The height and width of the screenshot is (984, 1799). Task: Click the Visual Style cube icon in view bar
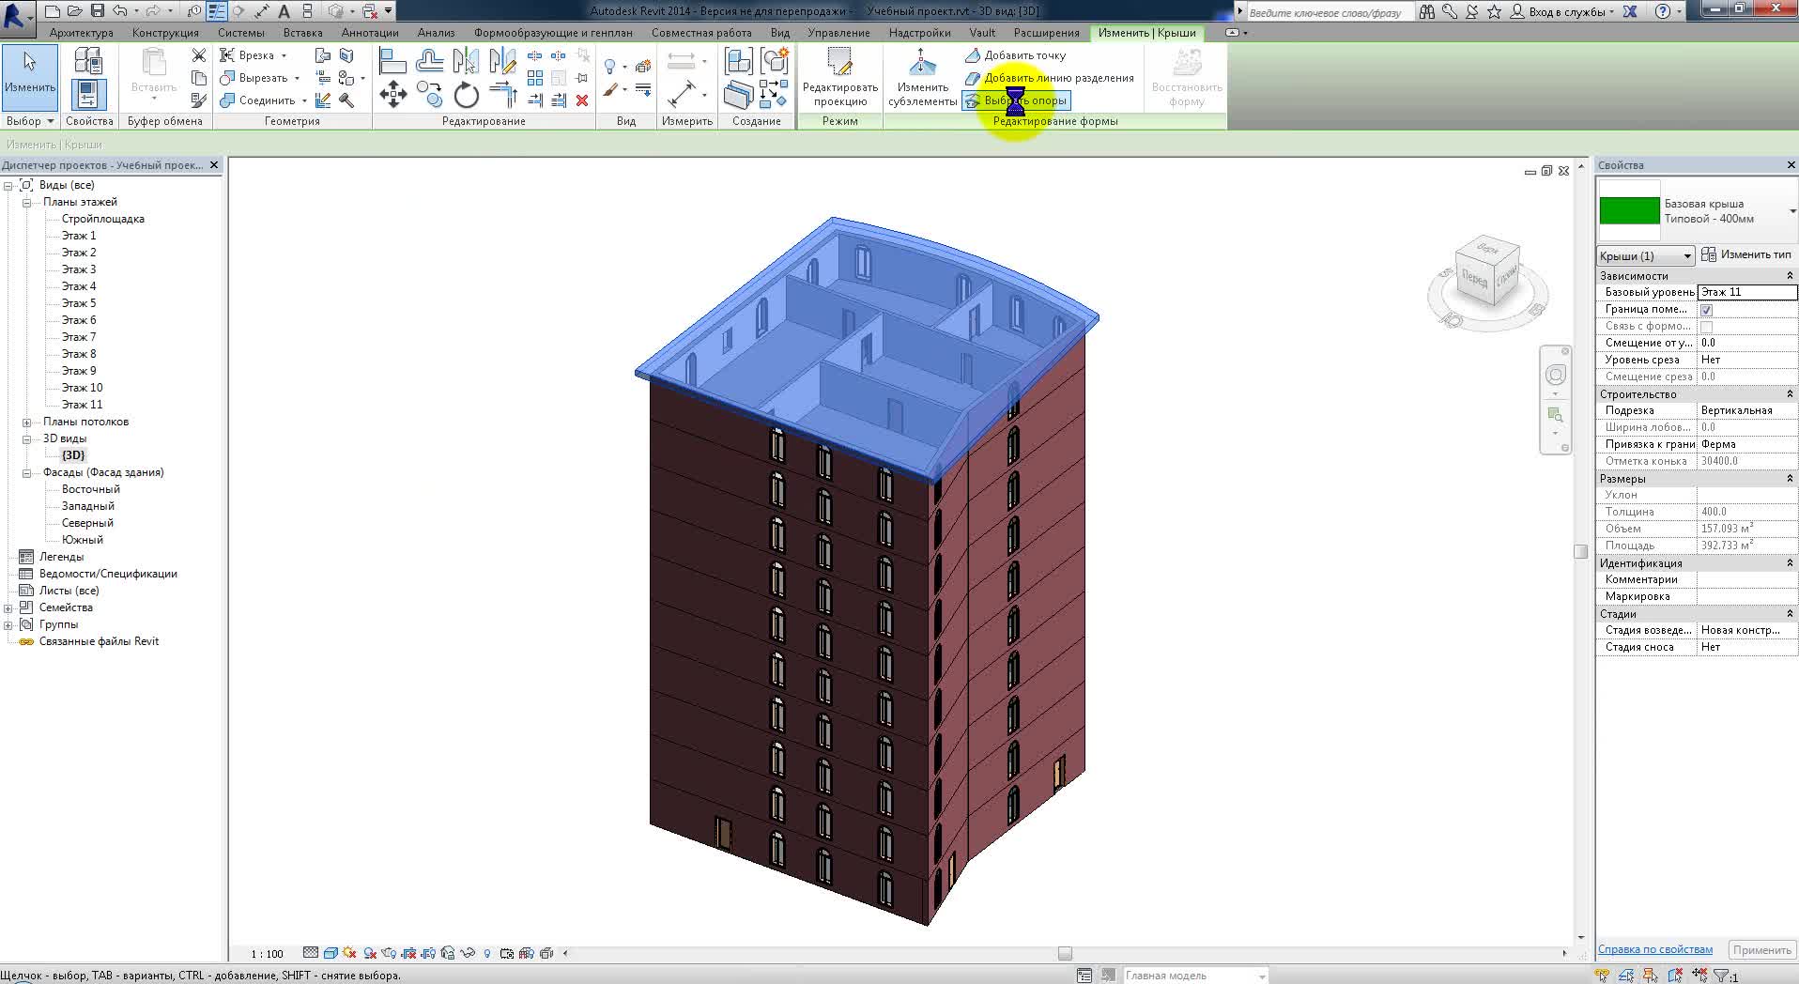[330, 953]
